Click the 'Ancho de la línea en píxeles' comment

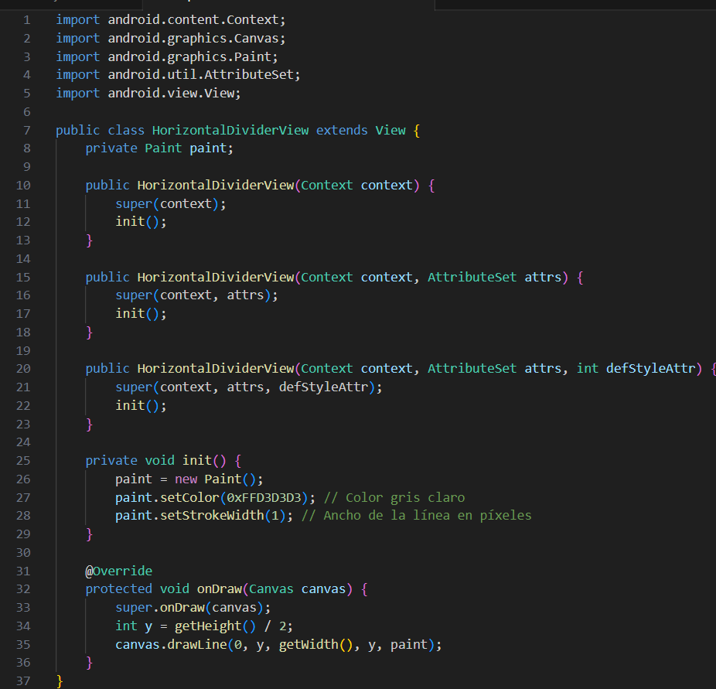(x=428, y=516)
